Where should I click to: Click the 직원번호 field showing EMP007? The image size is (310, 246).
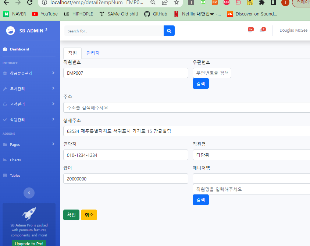[126, 73]
